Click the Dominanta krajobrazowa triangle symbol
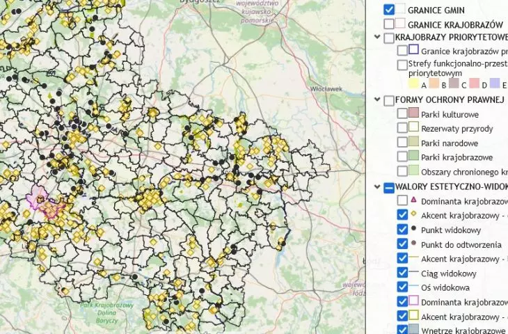 point(413,199)
